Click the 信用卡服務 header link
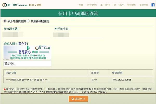Screen dimensions: 156x104 point(35,5)
